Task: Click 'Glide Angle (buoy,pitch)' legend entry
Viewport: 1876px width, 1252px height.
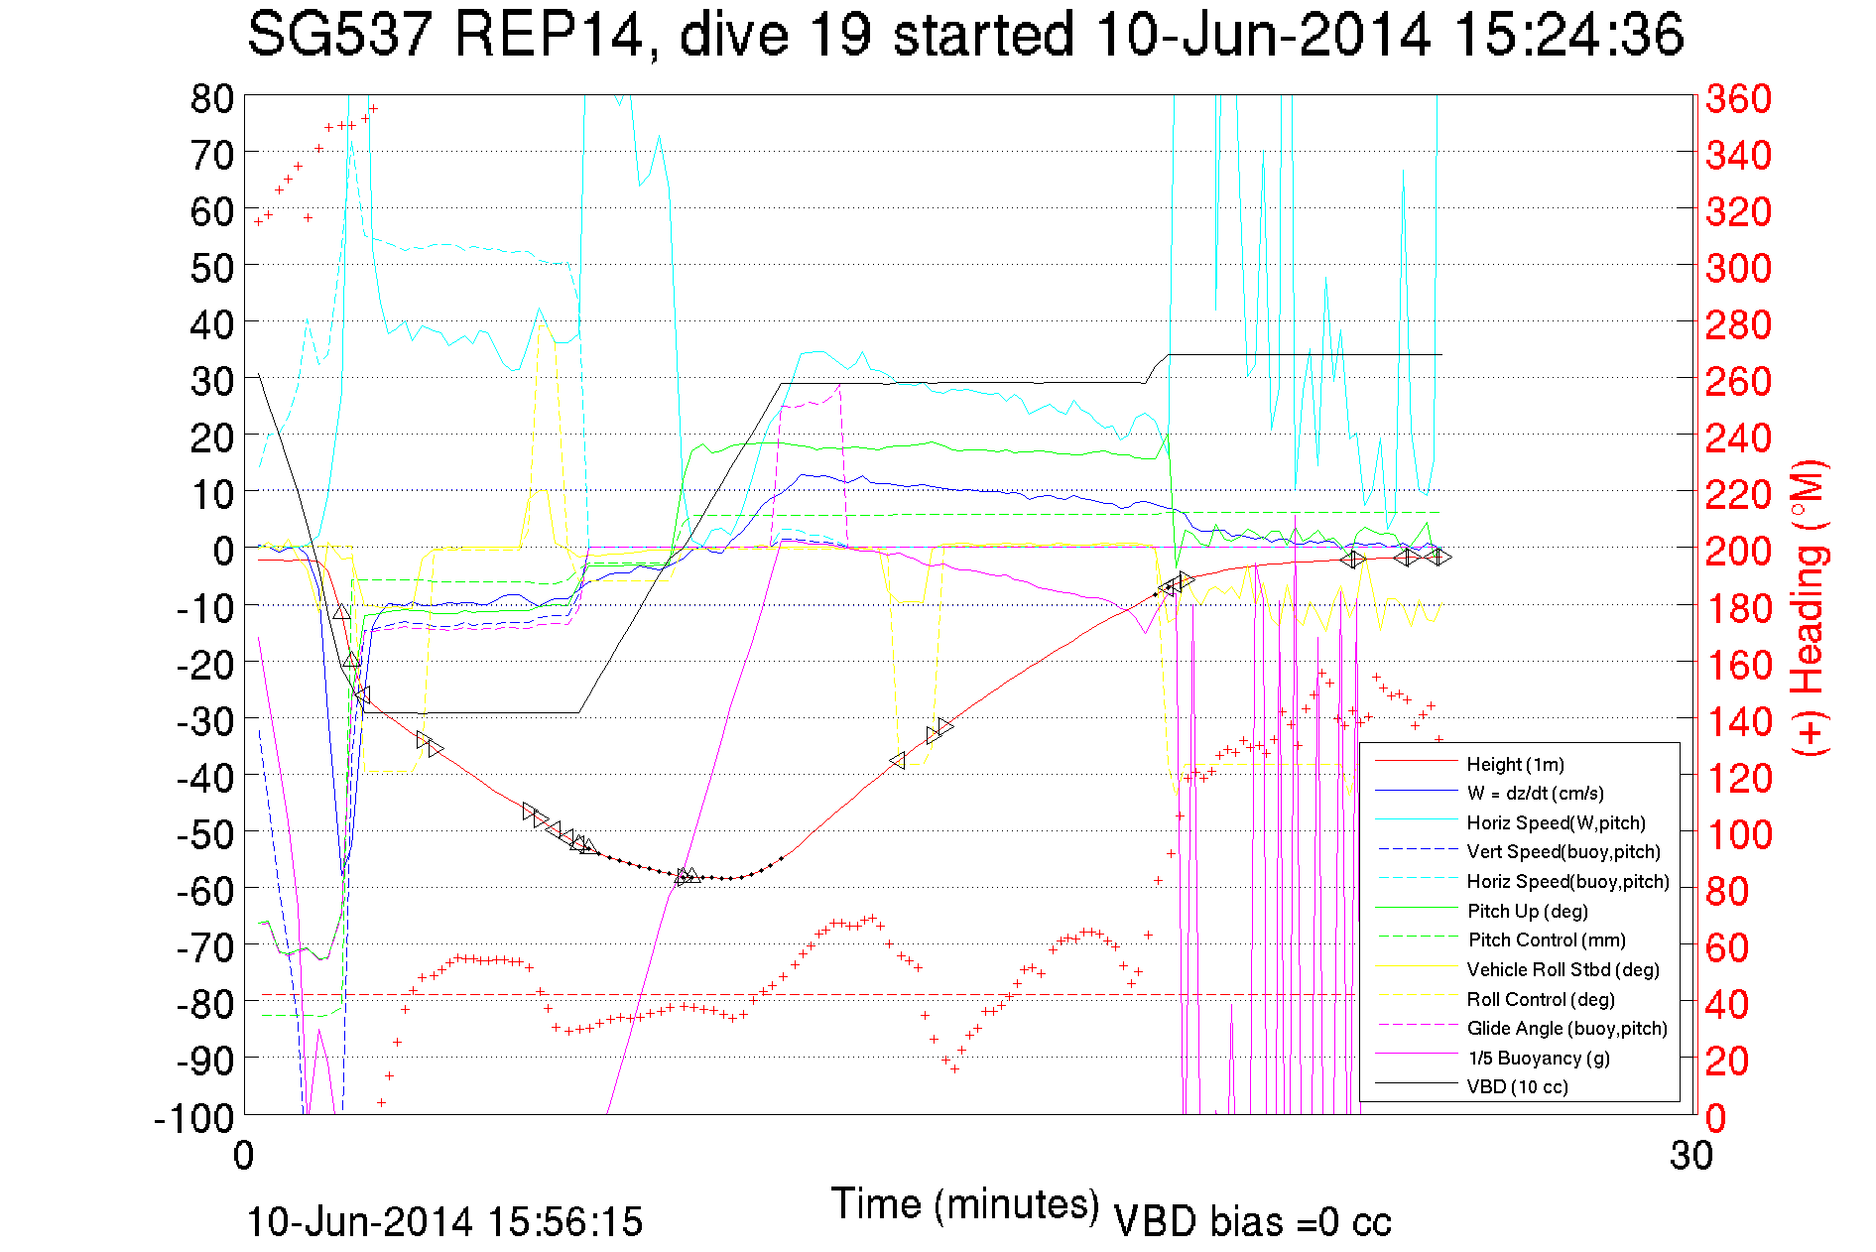Action: [1566, 1028]
